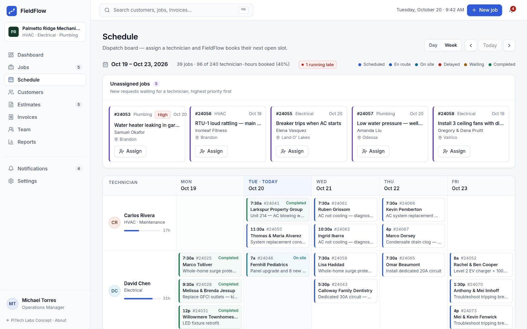Open Schedule in the sidebar
Viewport: 527px width, 329px height.
pos(45,80)
